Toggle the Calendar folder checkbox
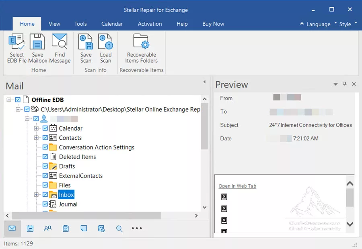The width and height of the screenshot is (362, 249). click(x=45, y=128)
